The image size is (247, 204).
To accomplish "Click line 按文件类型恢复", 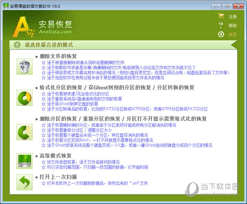I will pyautogui.click(x=81, y=162).
